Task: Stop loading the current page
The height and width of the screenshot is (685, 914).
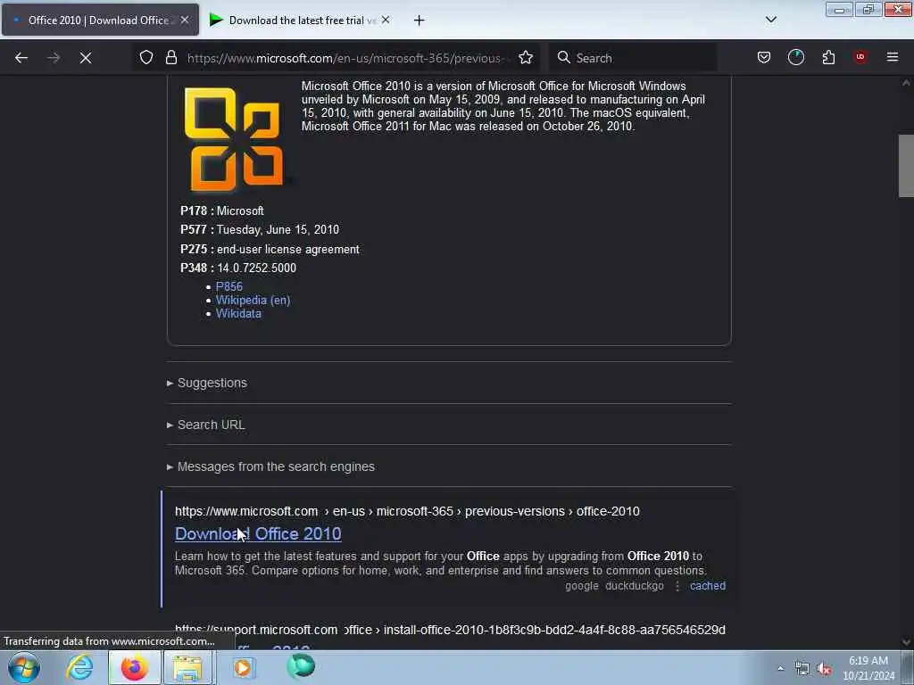Action: 86,58
